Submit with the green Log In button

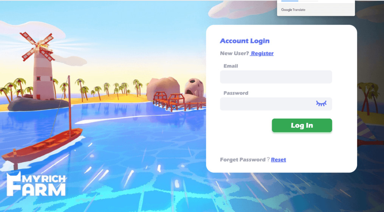pyautogui.click(x=302, y=125)
